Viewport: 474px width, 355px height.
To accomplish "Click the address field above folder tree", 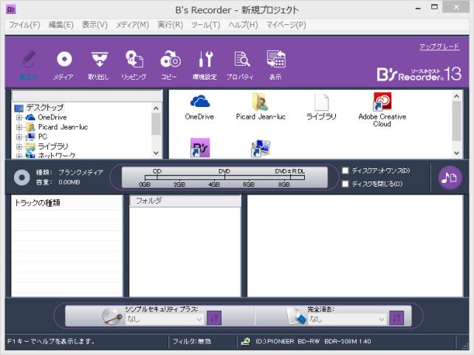I will 87,96.
